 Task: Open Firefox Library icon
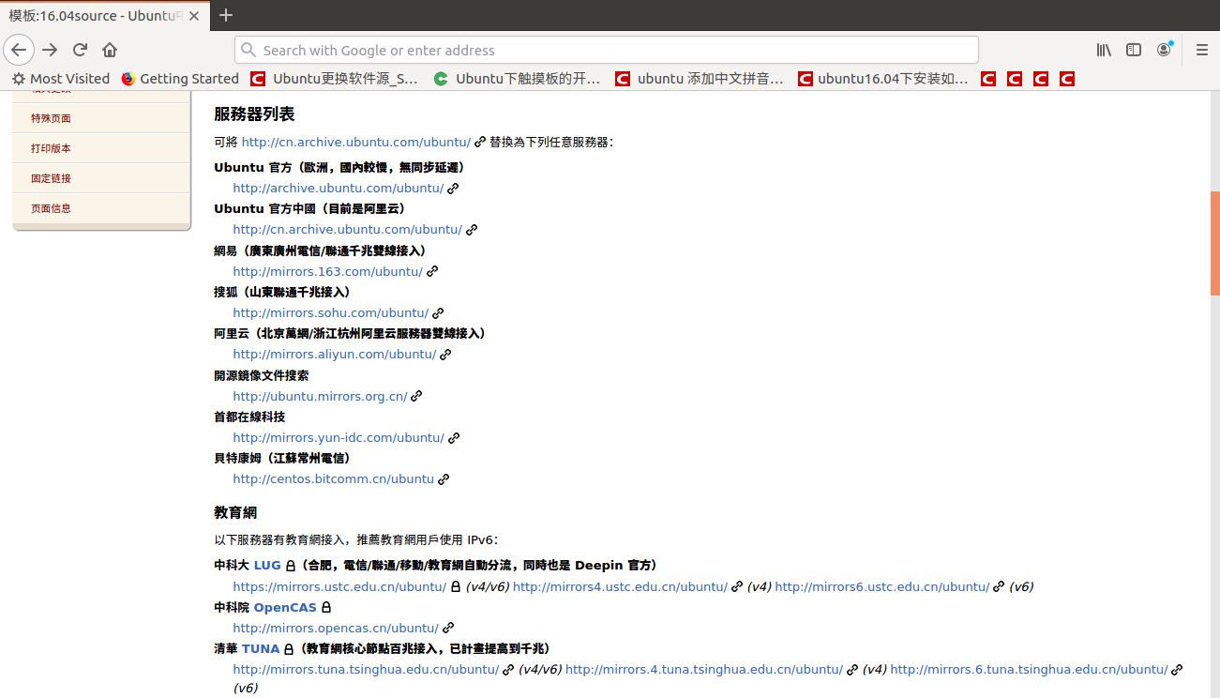click(1104, 50)
